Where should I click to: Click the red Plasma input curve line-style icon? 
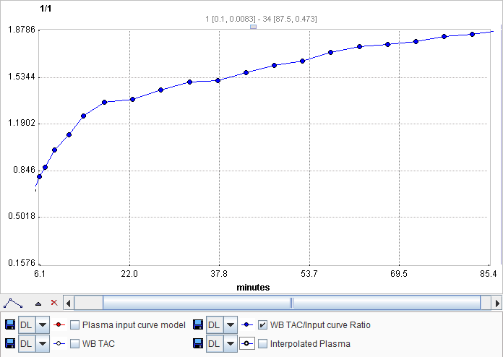pos(59,325)
